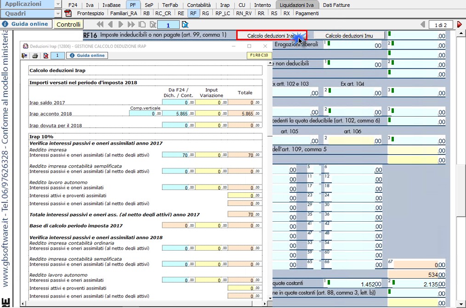Click the page number field in Deduzioni Irap toolbar
Image resolution: width=466 pixels, height=308 pixels.
tap(57, 56)
